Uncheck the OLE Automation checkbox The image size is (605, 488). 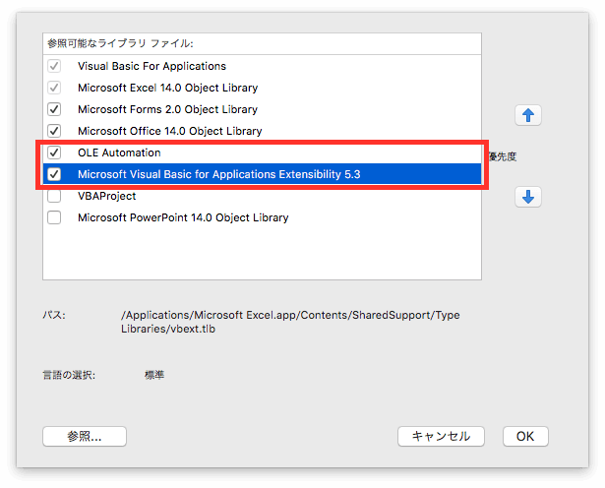[x=54, y=152]
